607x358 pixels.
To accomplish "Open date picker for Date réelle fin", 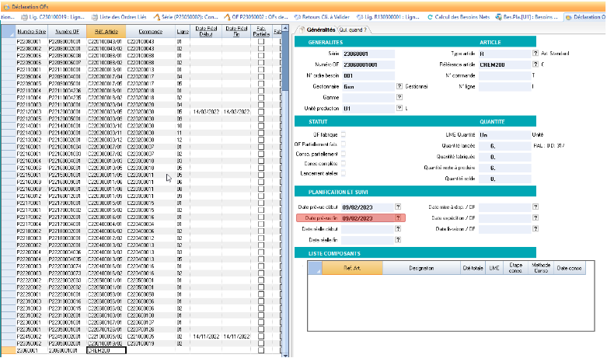I will pyautogui.click(x=398, y=241).
